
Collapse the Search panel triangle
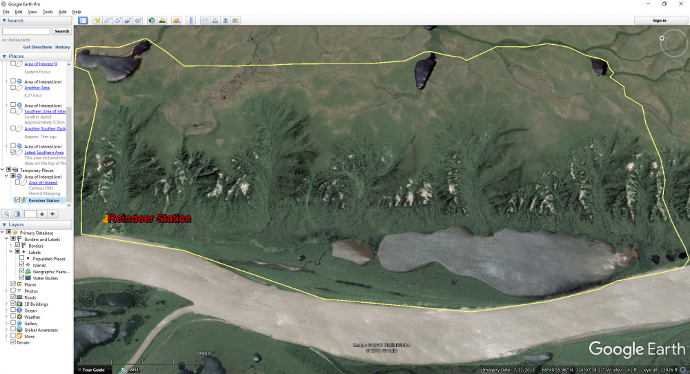pyautogui.click(x=4, y=20)
